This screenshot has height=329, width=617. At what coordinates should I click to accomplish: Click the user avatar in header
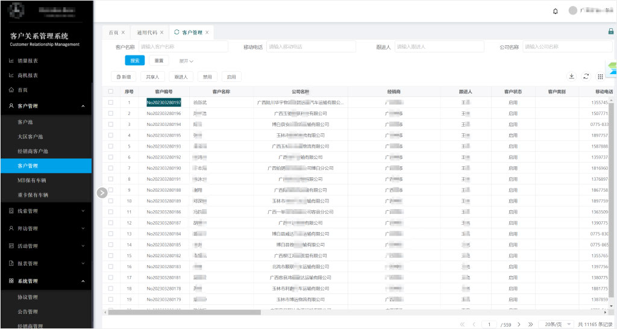(572, 11)
